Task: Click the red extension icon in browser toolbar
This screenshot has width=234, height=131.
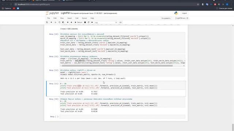Action: click(215, 4)
